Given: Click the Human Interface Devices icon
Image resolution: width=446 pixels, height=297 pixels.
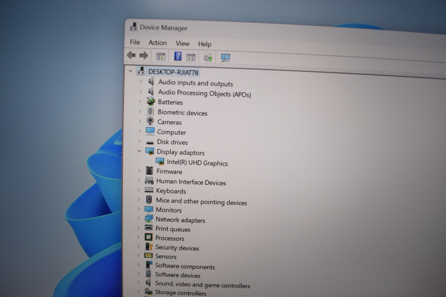Looking at the screenshot, I should pos(149,181).
